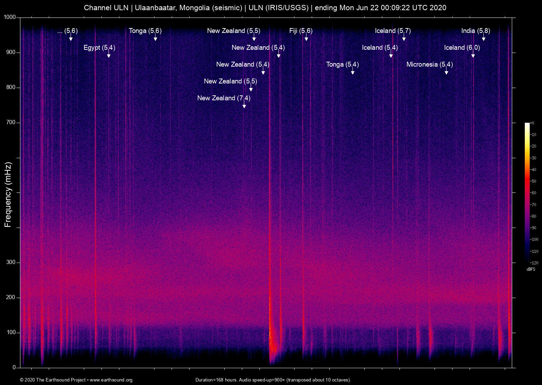
Task: Click the chart title starting with Channel ULN
Action: (x=265, y=8)
